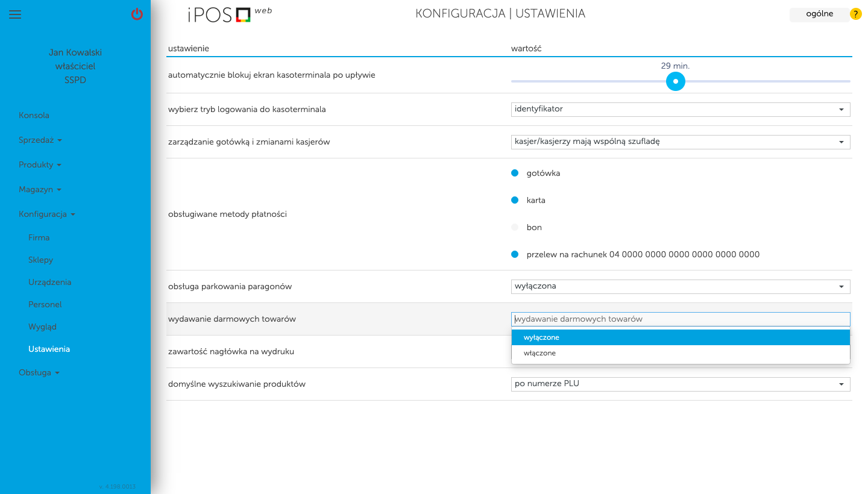Viewport: 868px width, 494px height.
Task: Click the domyślne wyszukiwanie produktów label
Action: [x=237, y=384]
